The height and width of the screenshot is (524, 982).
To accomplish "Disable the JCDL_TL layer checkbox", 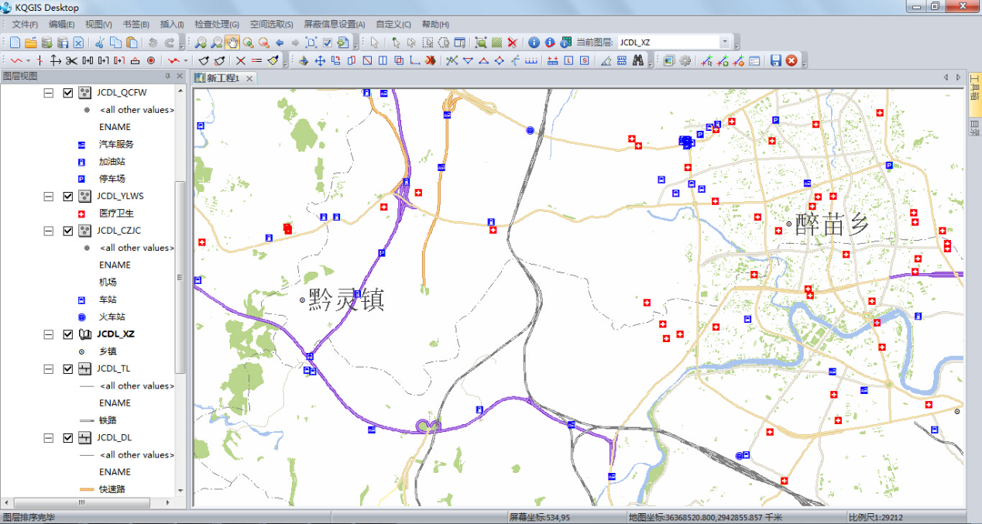I will (68, 369).
